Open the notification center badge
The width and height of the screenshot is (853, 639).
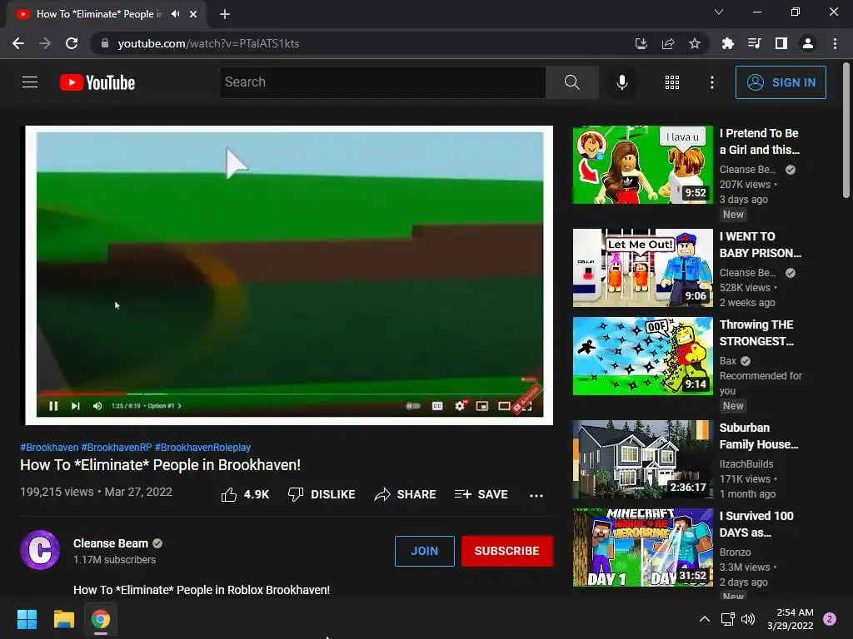point(829,619)
